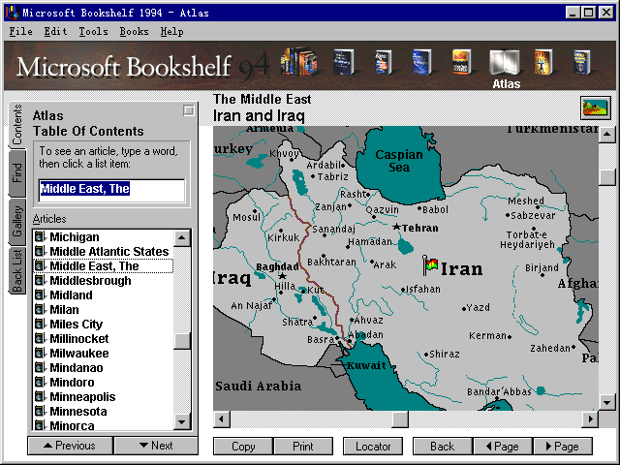Go to the next page with right Page button
The image size is (620, 465).
pyautogui.click(x=563, y=446)
